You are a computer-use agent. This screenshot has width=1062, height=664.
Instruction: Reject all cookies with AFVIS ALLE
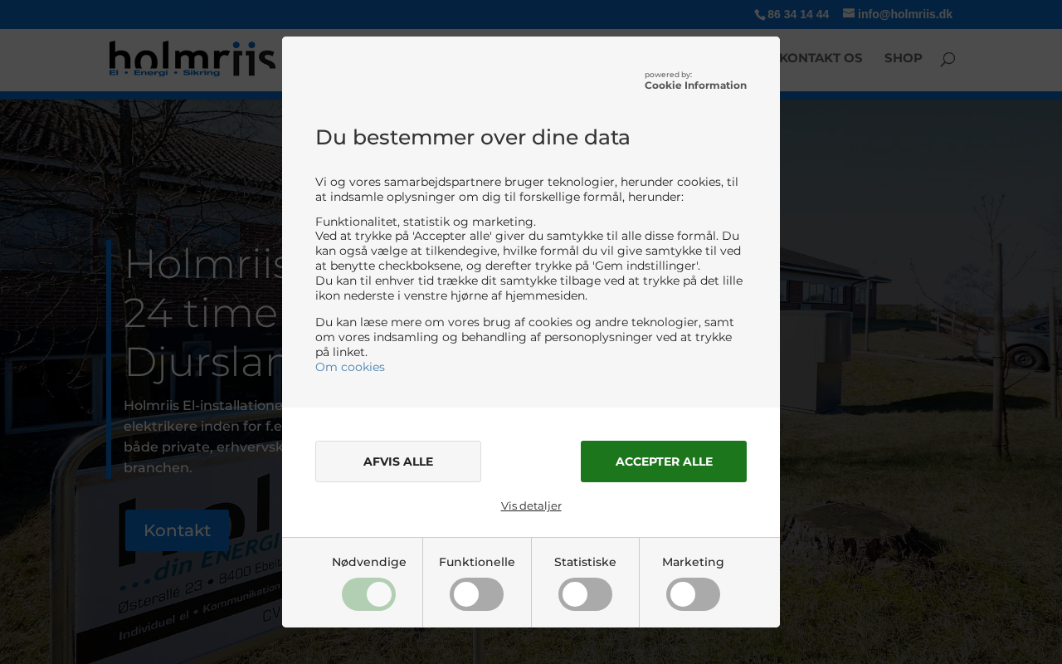coord(398,461)
